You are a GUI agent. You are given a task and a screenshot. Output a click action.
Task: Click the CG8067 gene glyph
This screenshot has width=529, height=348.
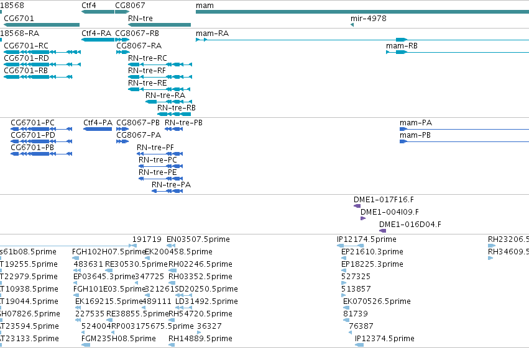click(x=122, y=12)
